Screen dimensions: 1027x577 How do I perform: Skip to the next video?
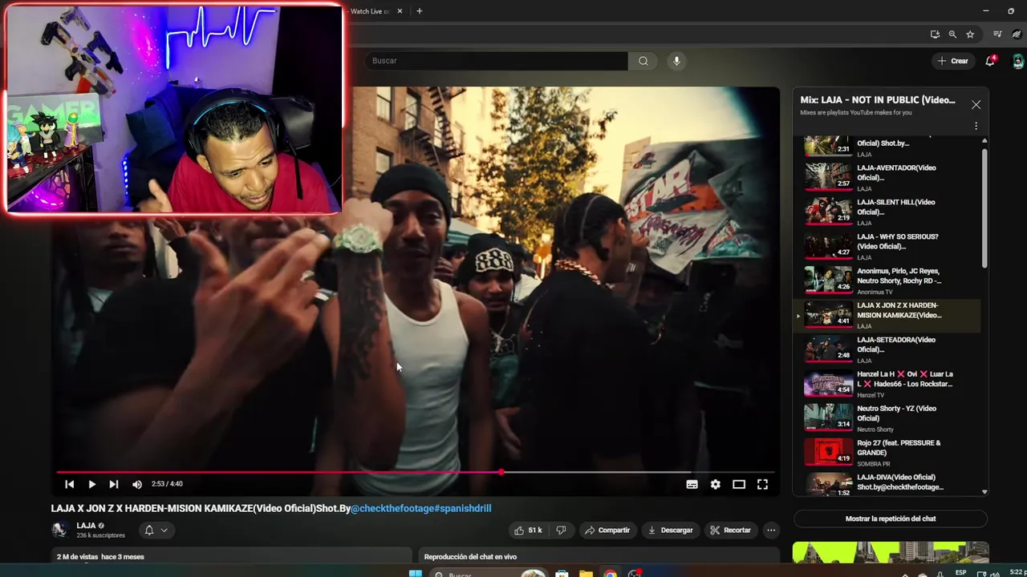(x=113, y=484)
